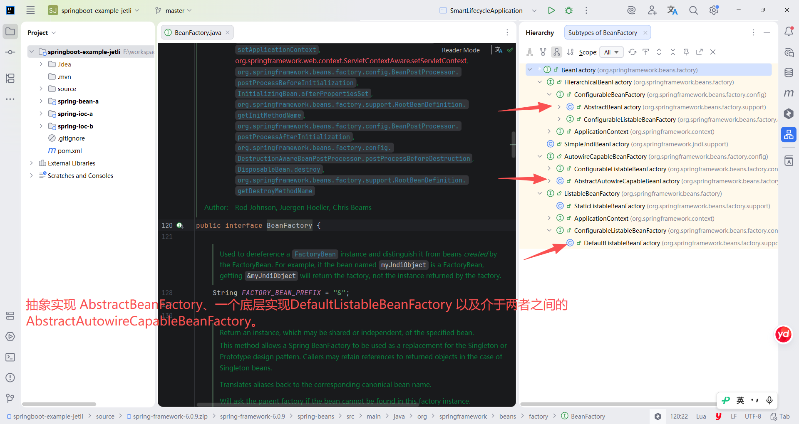Open the Problems tool window icon
Screen dimensions: 799x424
[x=10, y=377]
